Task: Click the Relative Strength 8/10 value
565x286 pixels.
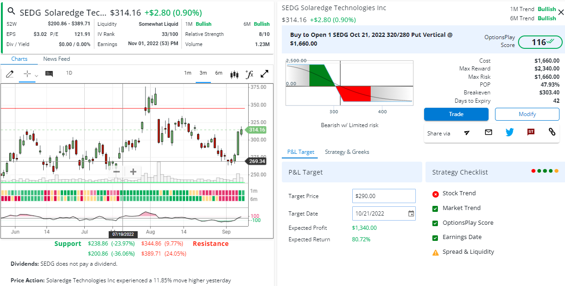Action: pyautogui.click(x=264, y=34)
